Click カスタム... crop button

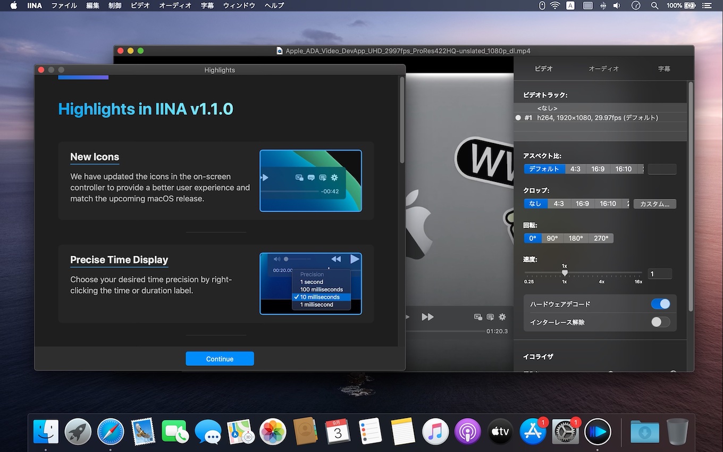655,204
